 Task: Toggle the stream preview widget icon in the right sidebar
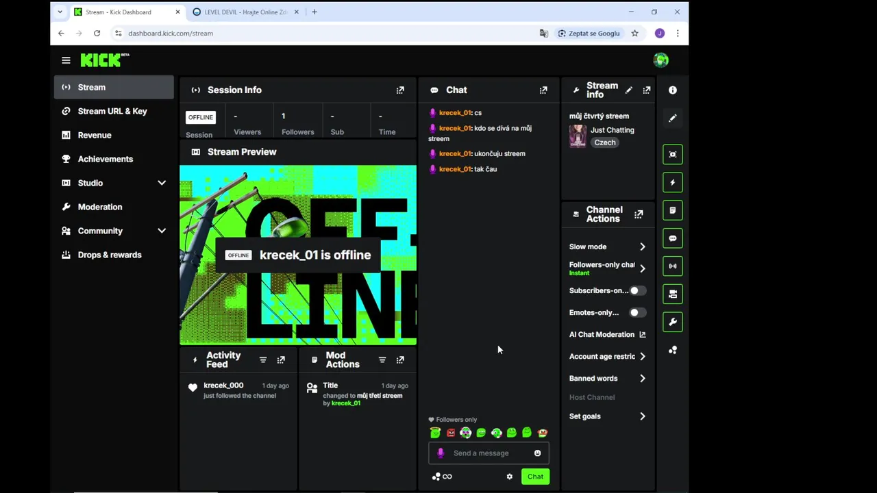(673, 155)
